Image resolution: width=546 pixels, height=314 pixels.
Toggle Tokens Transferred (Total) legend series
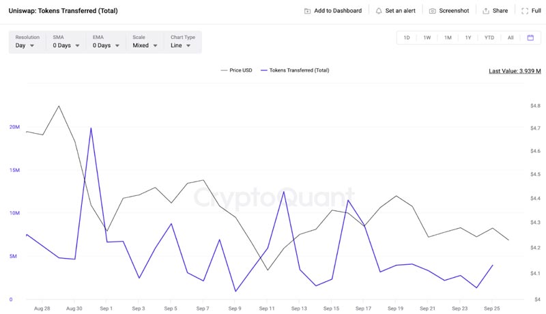tap(295, 70)
